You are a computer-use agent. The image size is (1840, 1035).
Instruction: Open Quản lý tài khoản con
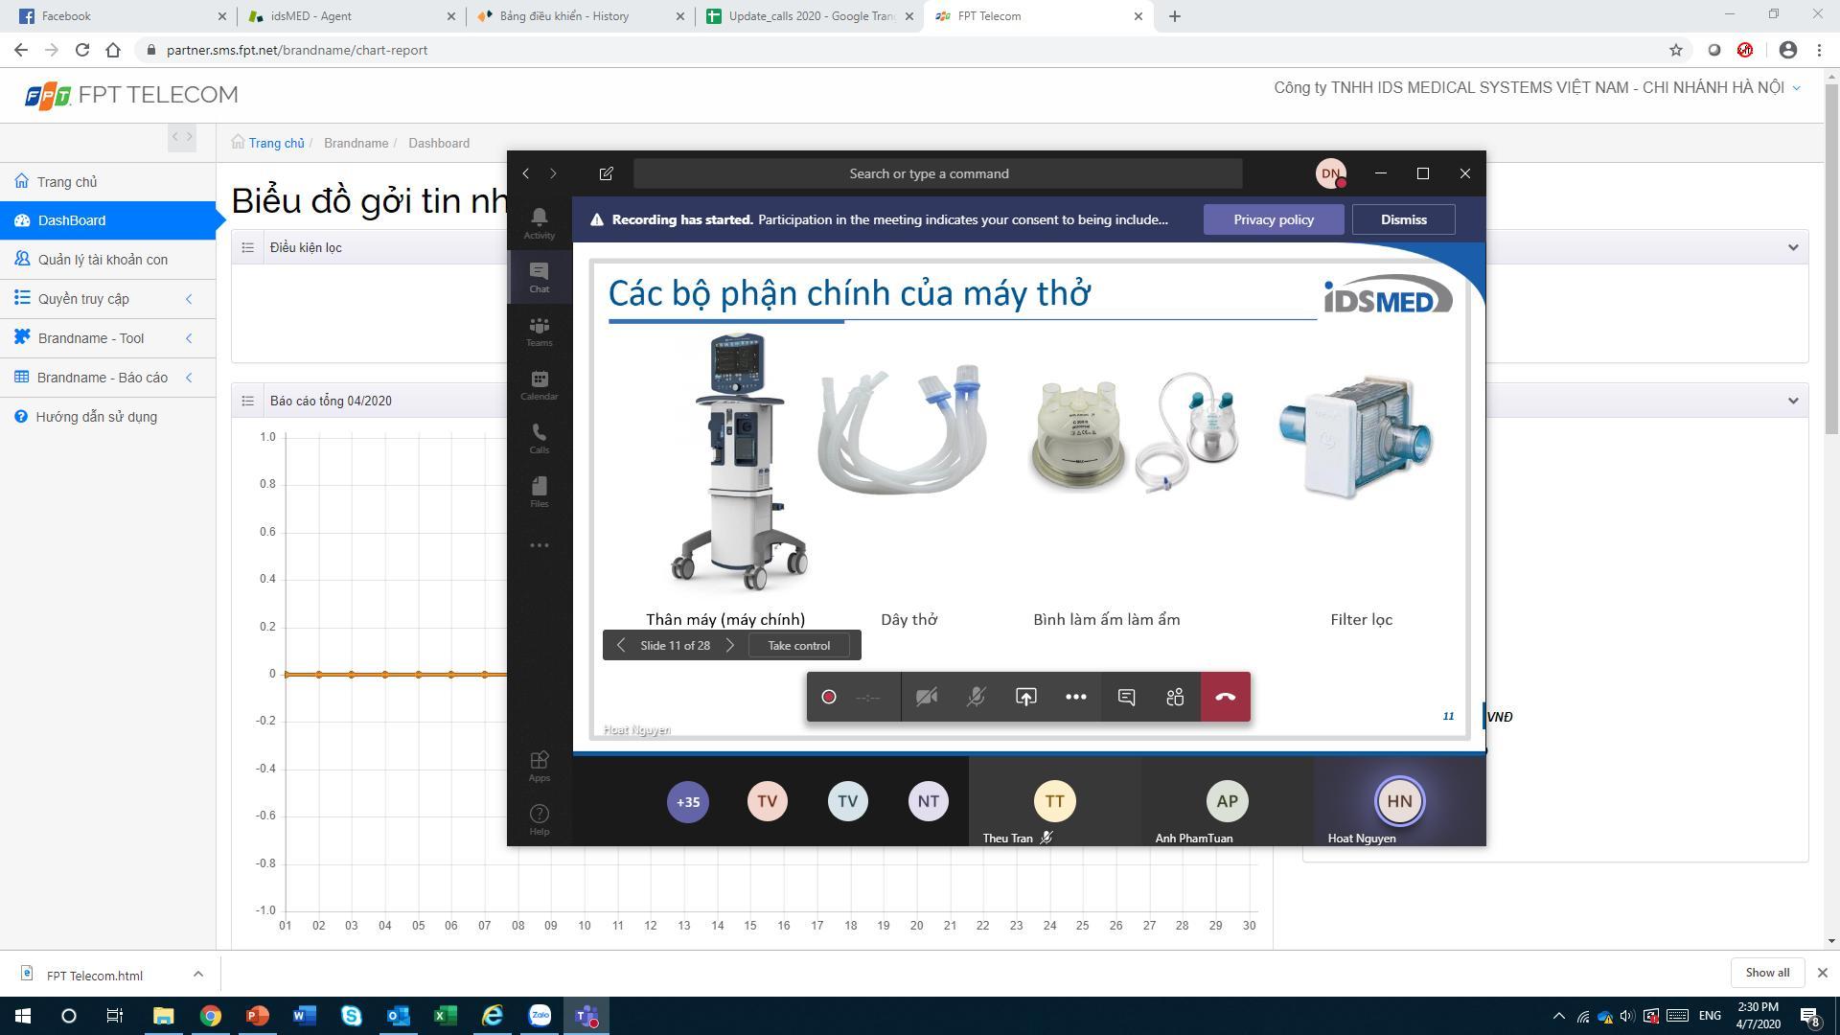coord(107,260)
